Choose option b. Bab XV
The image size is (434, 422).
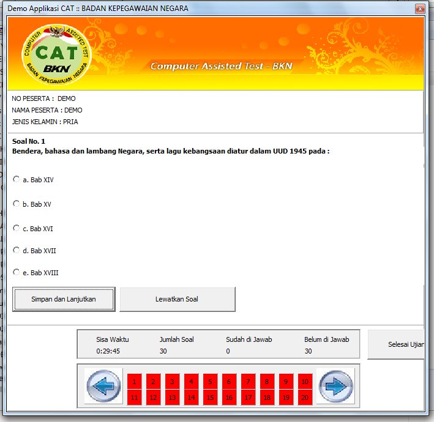tap(17, 204)
